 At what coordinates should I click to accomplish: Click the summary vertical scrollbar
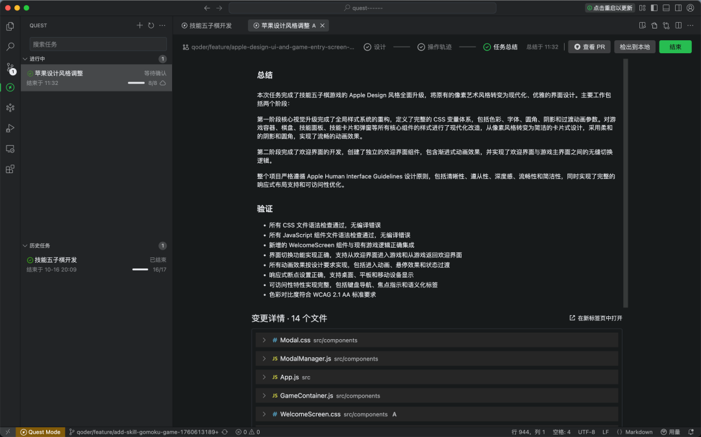[626, 183]
